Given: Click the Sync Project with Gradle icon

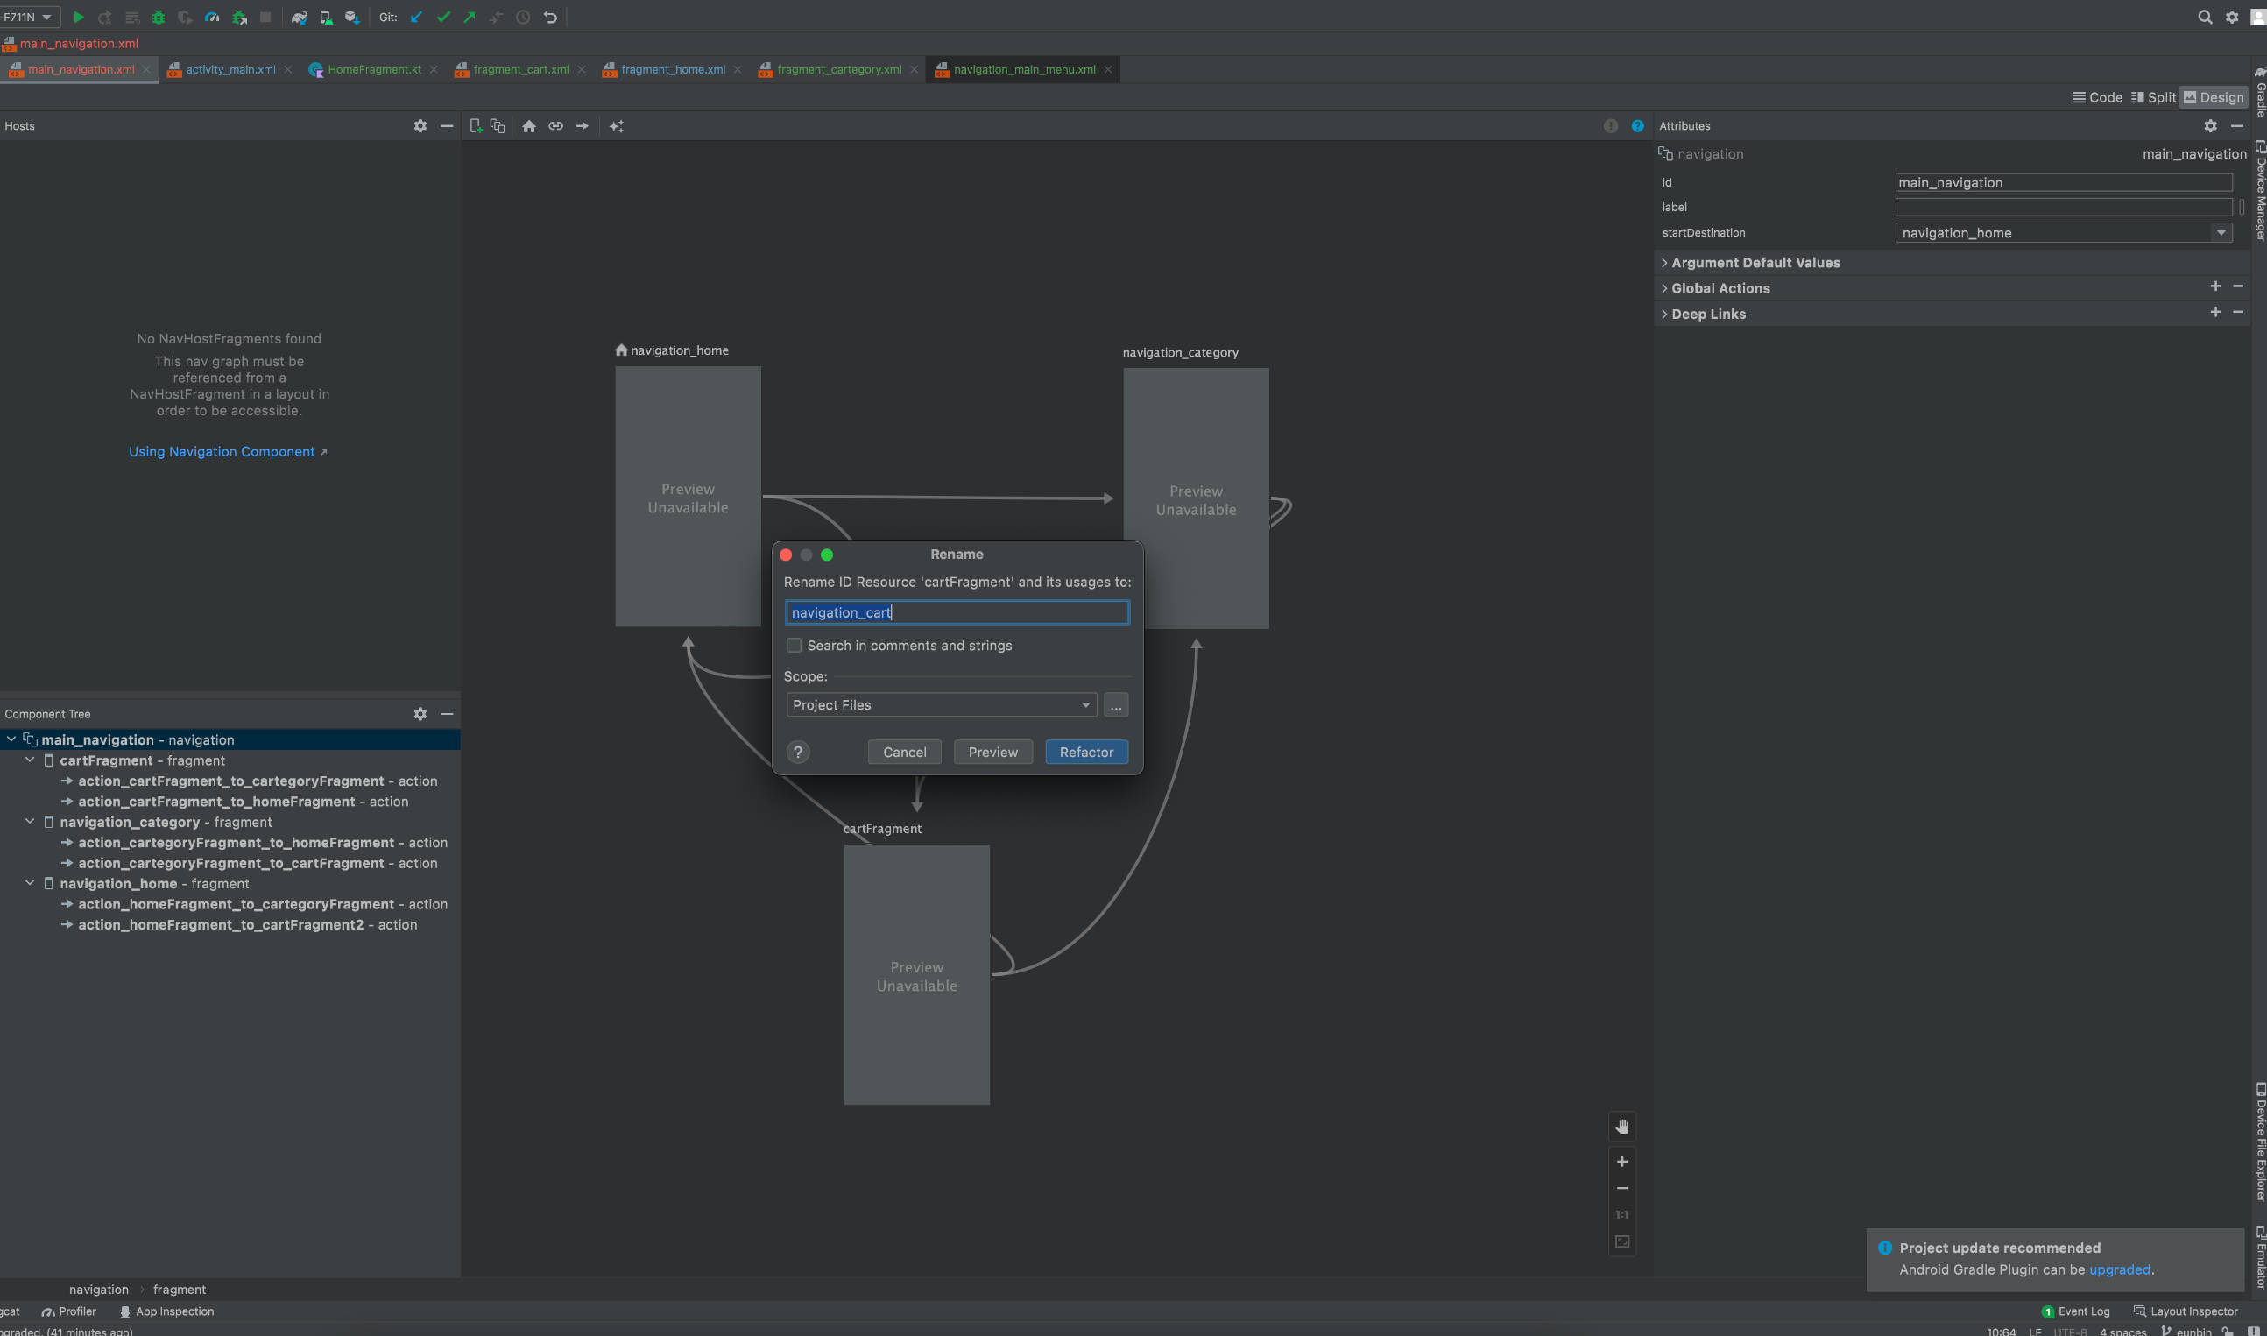Looking at the screenshot, I should tap(299, 18).
